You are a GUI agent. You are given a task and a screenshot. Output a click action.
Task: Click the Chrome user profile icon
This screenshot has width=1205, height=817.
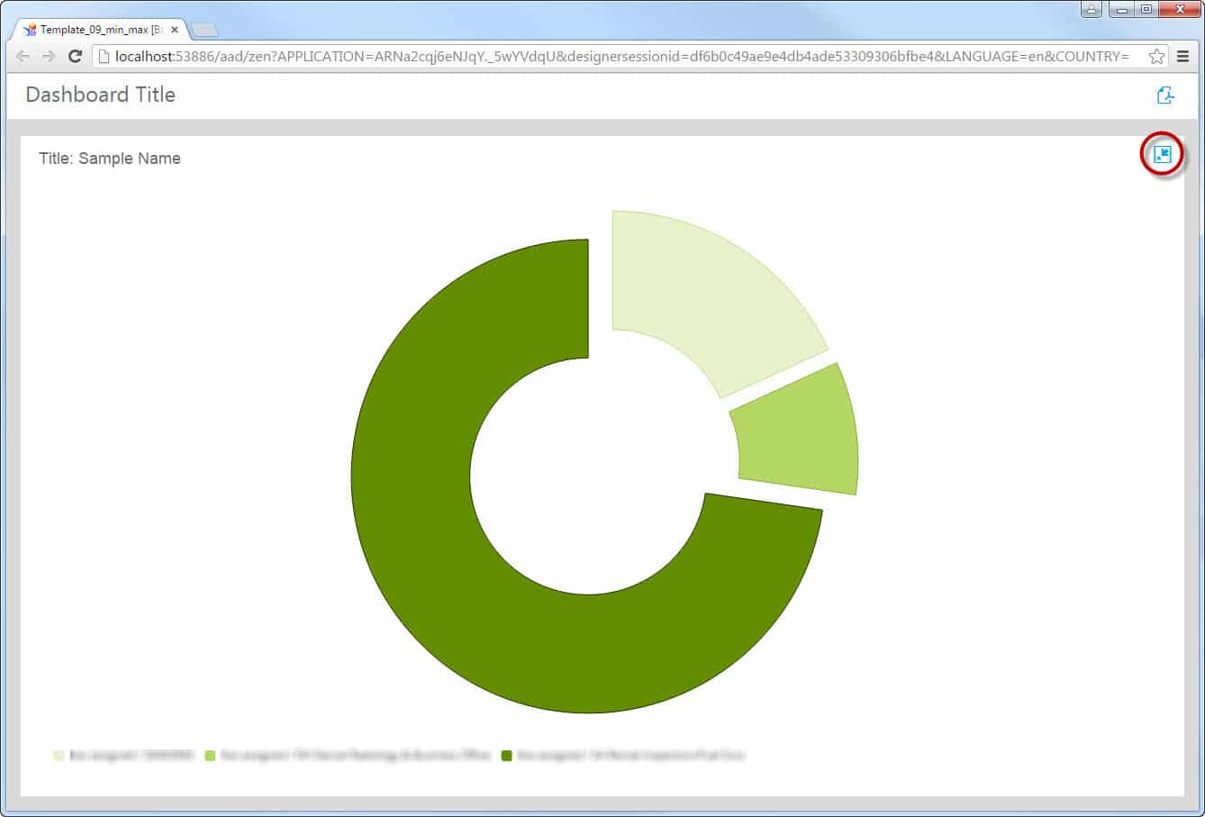1092,10
